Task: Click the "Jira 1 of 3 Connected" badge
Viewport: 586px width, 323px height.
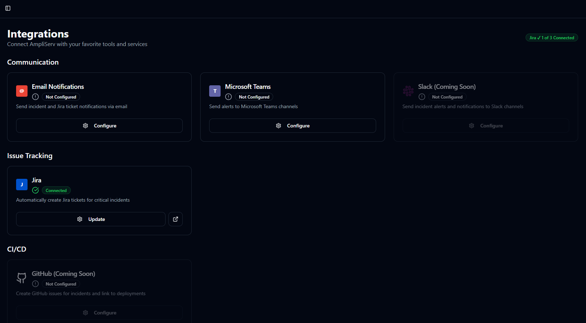Action: click(551, 37)
